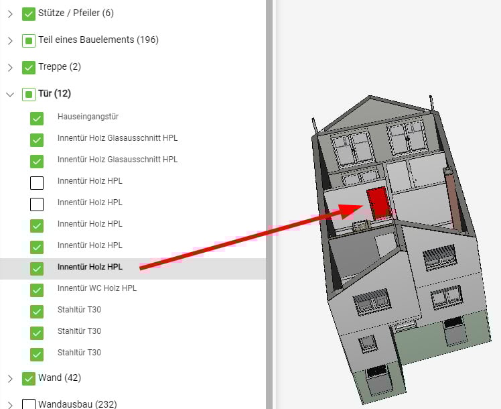Click the Tür (12) category label
The width and height of the screenshot is (501, 409).
(54, 93)
